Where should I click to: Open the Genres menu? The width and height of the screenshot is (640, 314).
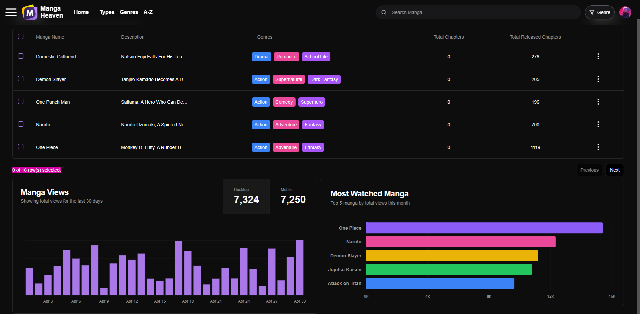click(x=129, y=12)
